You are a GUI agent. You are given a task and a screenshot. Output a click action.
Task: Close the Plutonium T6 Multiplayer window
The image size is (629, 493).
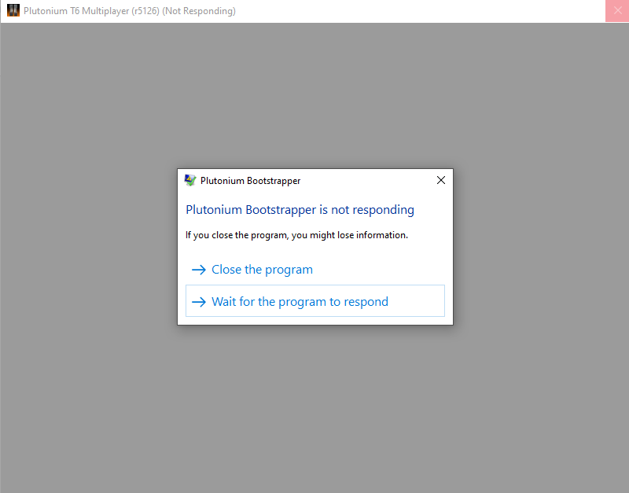[617, 11]
